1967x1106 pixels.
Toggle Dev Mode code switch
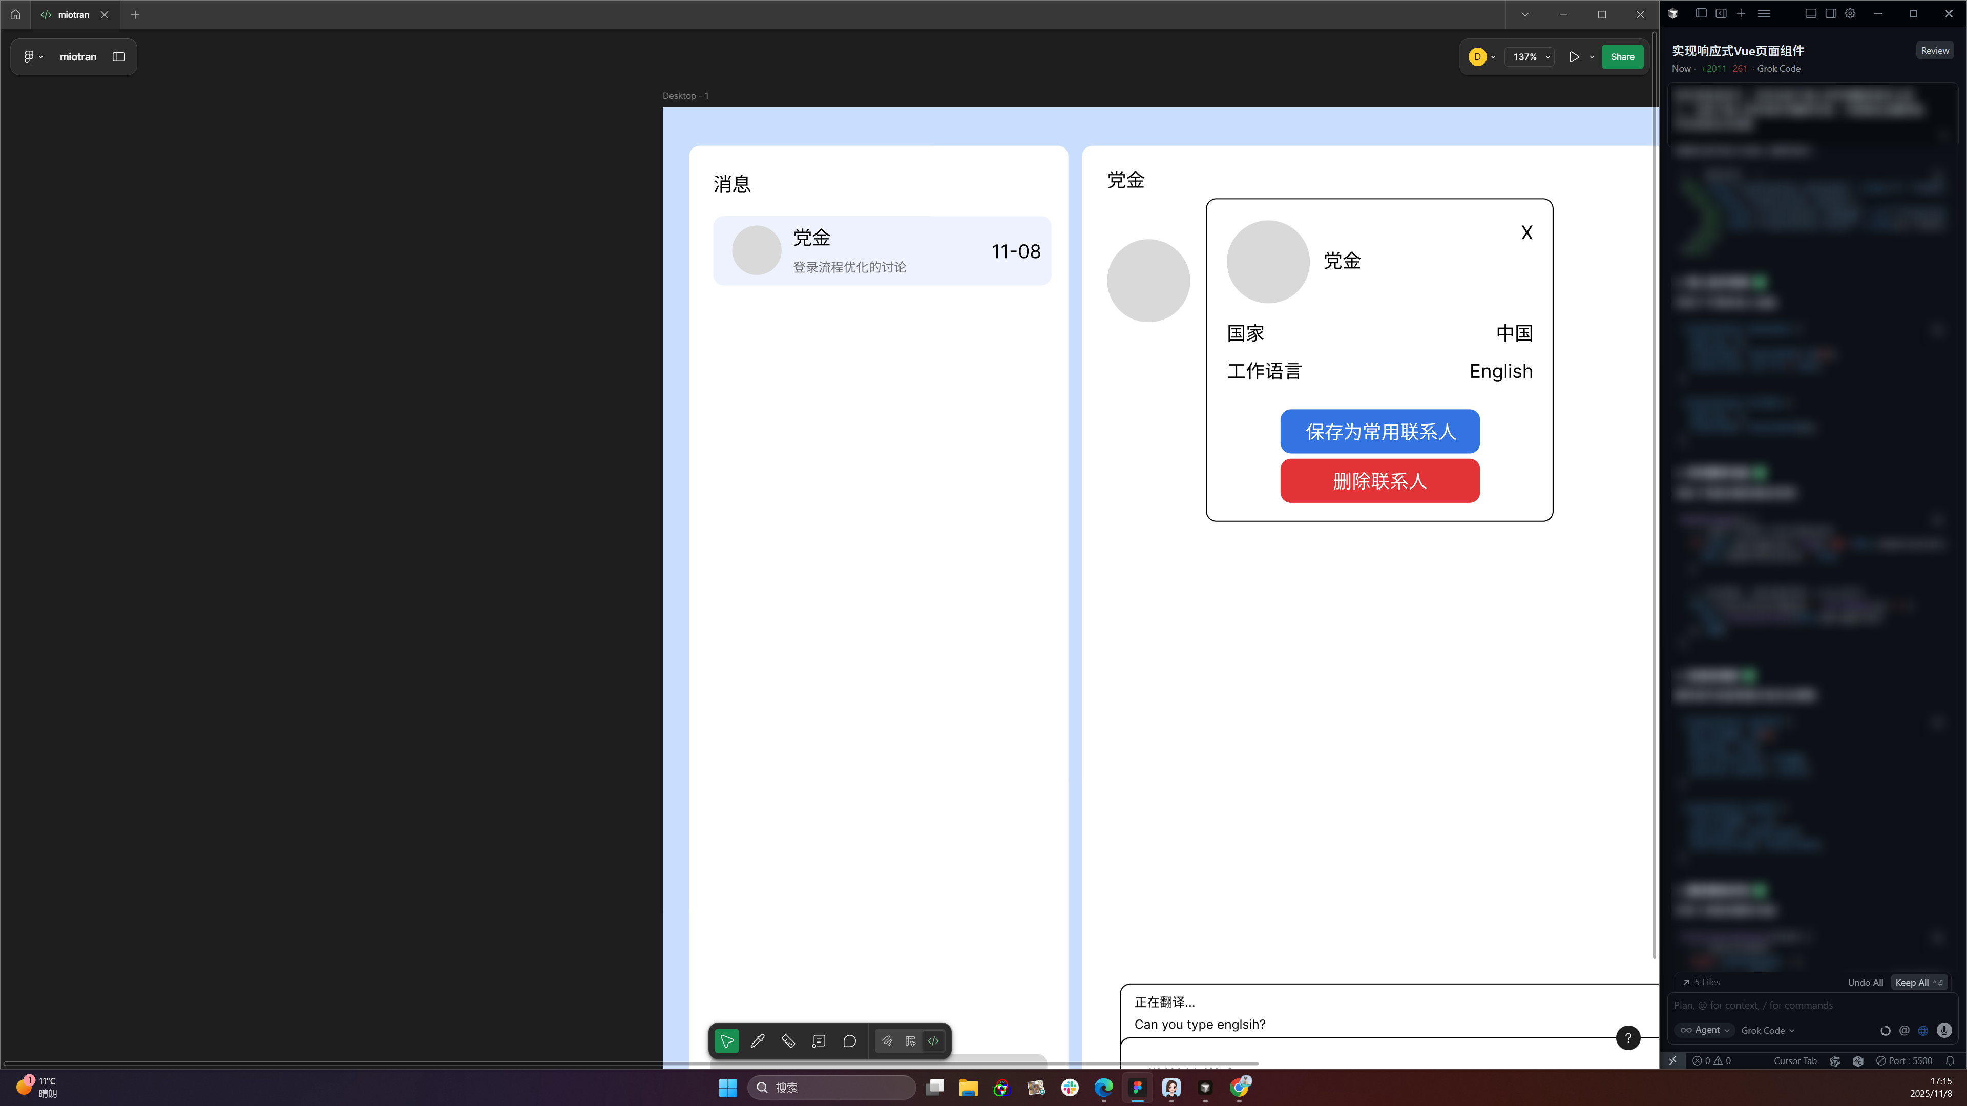pos(933,1041)
